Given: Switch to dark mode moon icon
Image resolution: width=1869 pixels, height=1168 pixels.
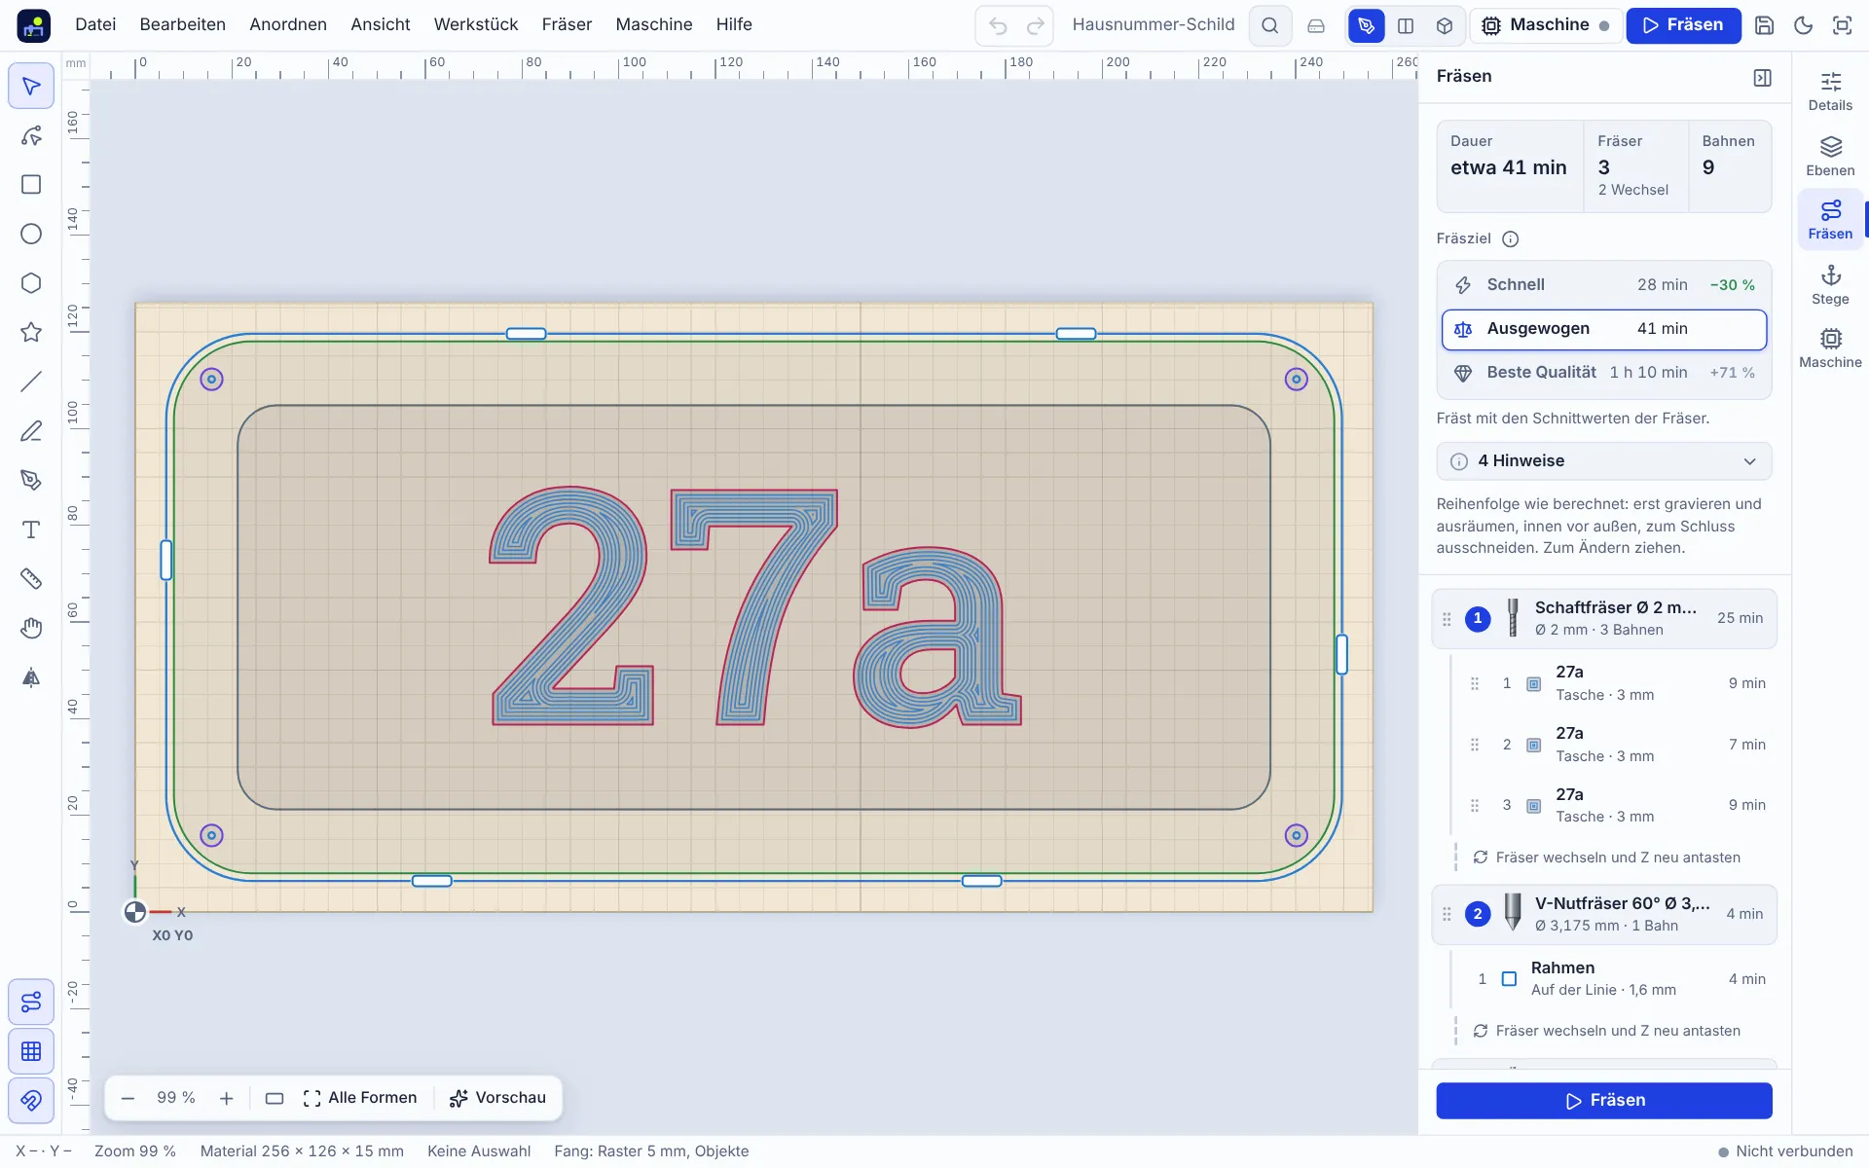Looking at the screenshot, I should pos(1804,25).
